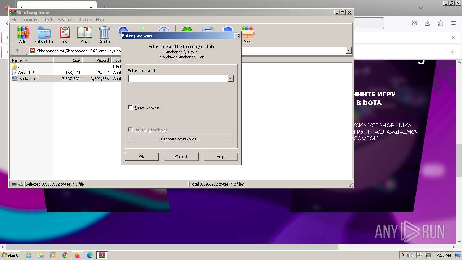Go up one folder with the arrow icon
This screenshot has height=260, width=462.
(17, 51)
